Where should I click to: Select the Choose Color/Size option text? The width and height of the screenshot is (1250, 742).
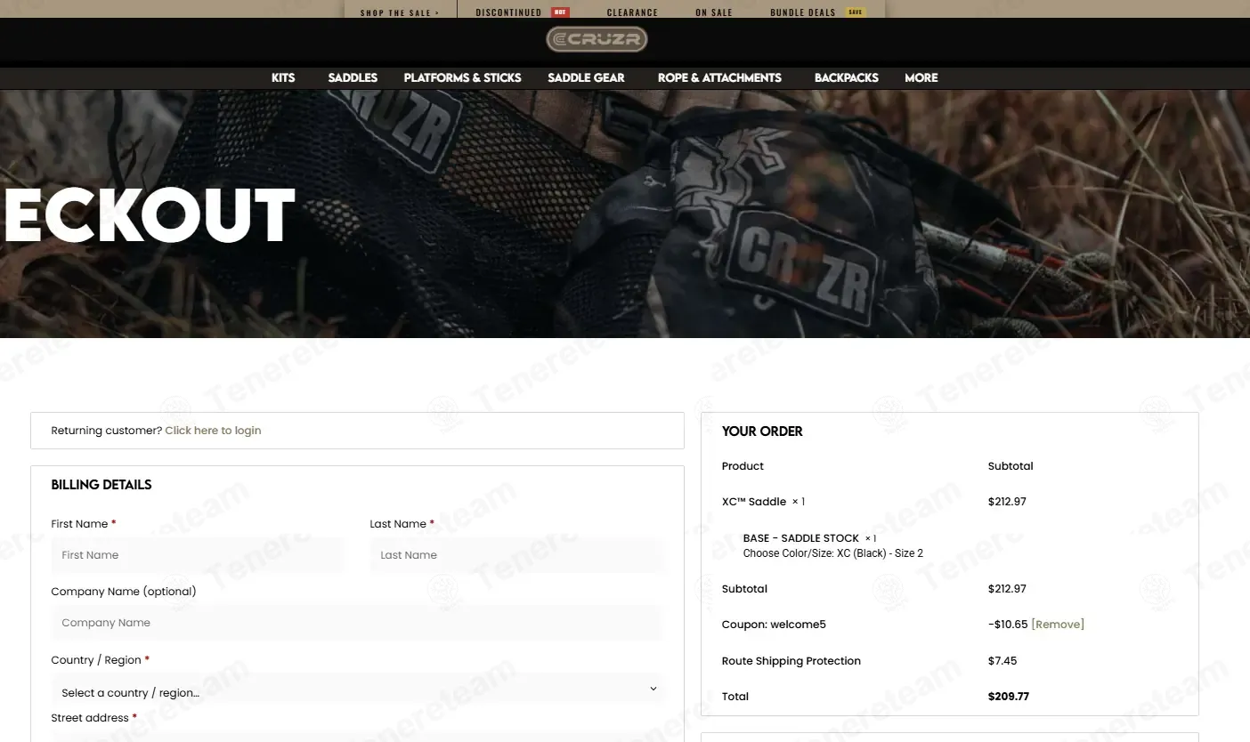(x=833, y=553)
